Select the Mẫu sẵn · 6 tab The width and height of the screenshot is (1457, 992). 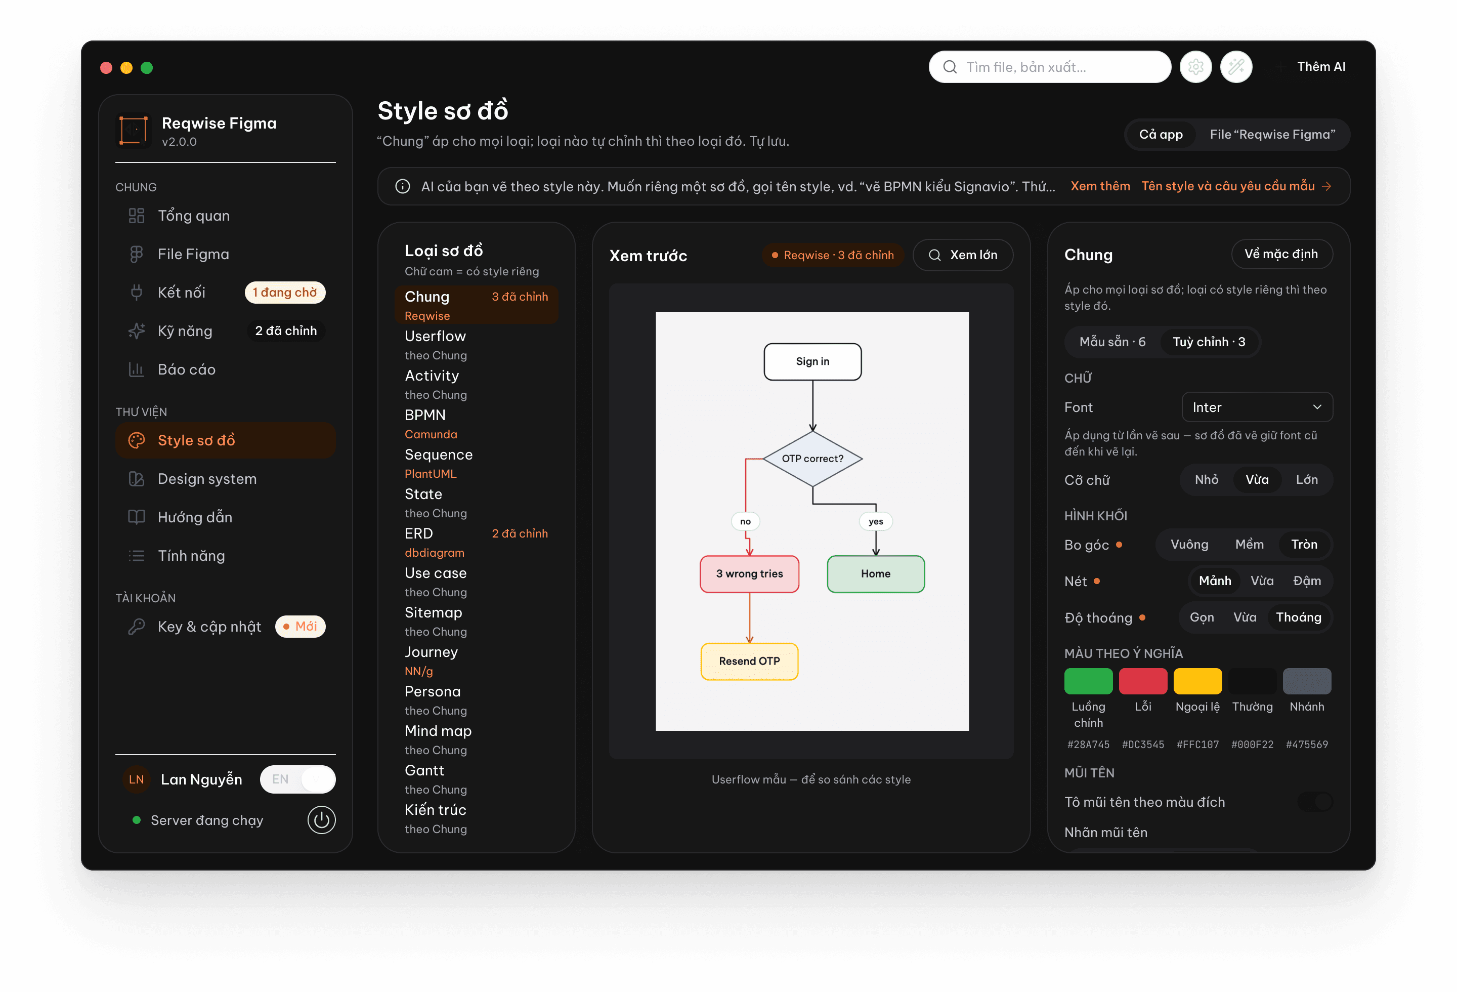(x=1112, y=342)
